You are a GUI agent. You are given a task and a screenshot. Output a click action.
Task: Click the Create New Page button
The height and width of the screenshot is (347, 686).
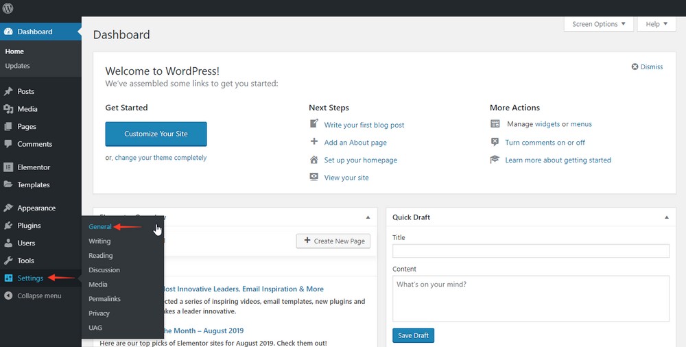click(333, 241)
